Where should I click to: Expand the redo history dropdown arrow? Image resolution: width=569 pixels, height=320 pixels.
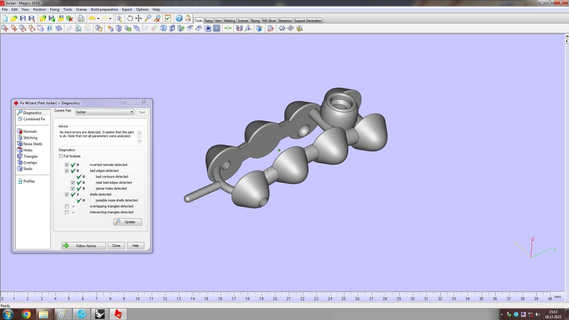pos(110,19)
